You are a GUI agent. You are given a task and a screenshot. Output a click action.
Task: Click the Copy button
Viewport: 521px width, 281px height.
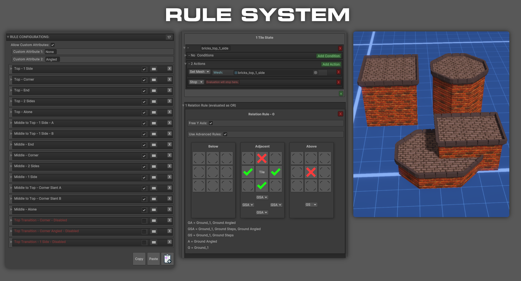pos(139,259)
